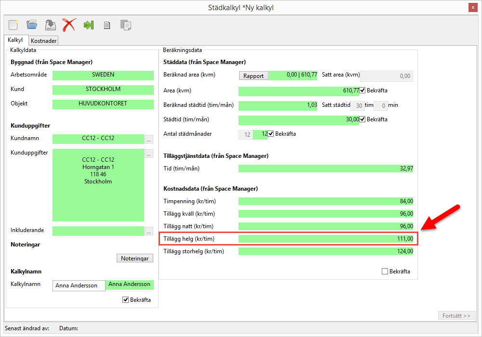
Task: Uncheck Bekräfta next to Städtid (tim/mån)
Action: pos(363,119)
